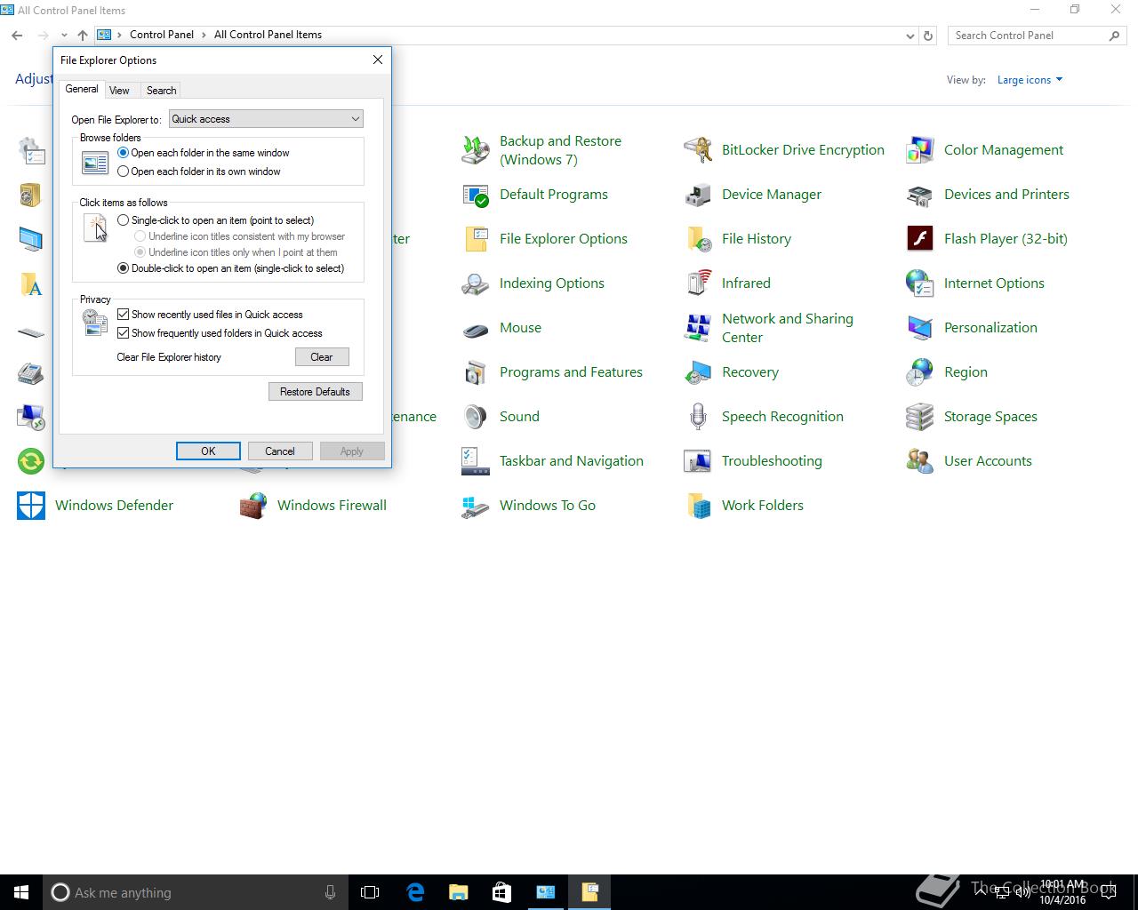Cancel the File Explorer Options dialog
The image size is (1138, 910).
(280, 451)
